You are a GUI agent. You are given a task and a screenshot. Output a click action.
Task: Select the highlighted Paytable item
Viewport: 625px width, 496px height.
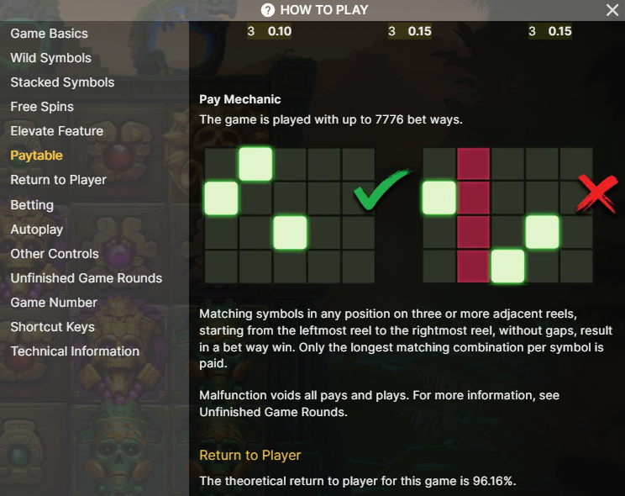click(36, 156)
